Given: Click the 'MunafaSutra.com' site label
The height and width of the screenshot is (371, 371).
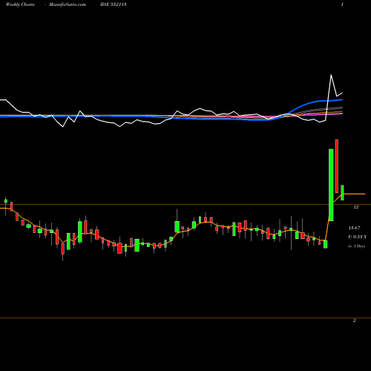Looking at the screenshot, I should coord(68,4).
